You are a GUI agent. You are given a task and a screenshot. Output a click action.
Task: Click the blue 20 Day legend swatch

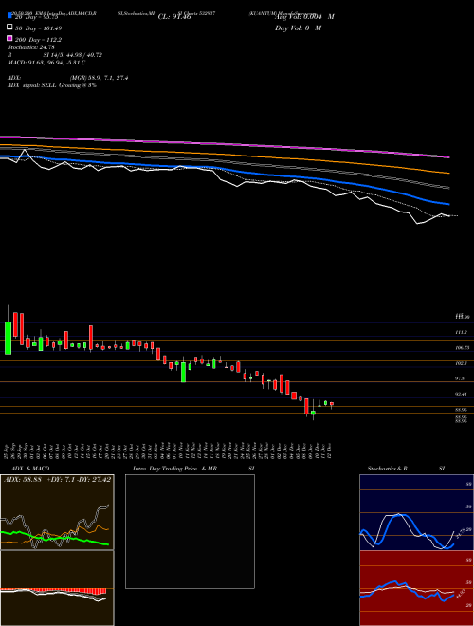tap(10, 15)
